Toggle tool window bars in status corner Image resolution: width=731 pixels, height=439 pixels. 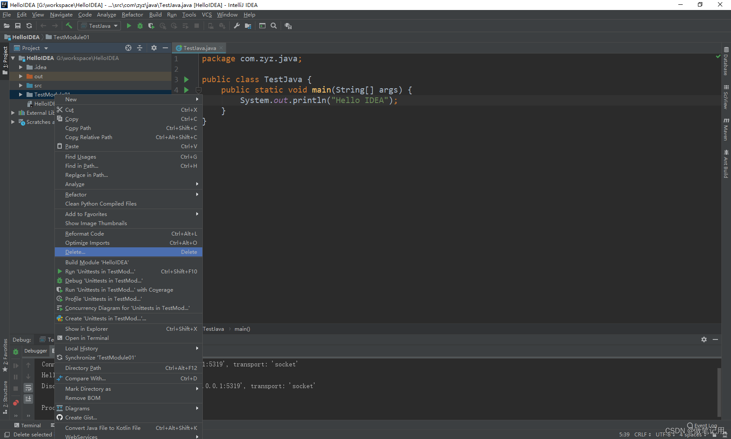[7, 434]
